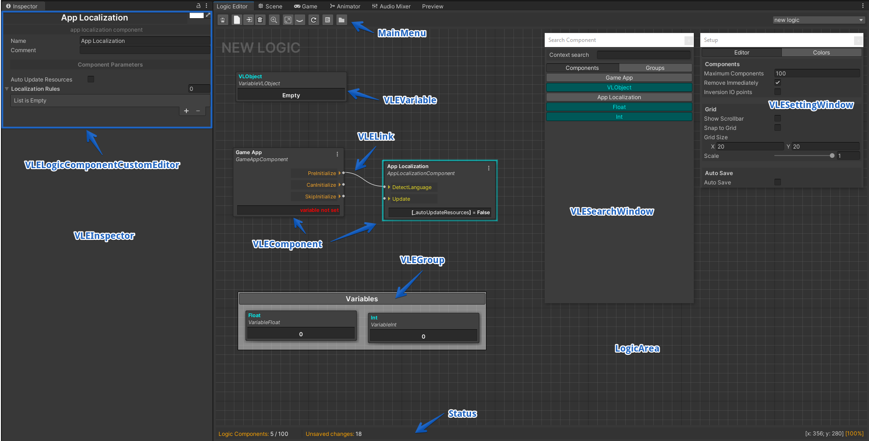This screenshot has width=869, height=441.
Task: Click the Context search input field
Action: point(643,55)
